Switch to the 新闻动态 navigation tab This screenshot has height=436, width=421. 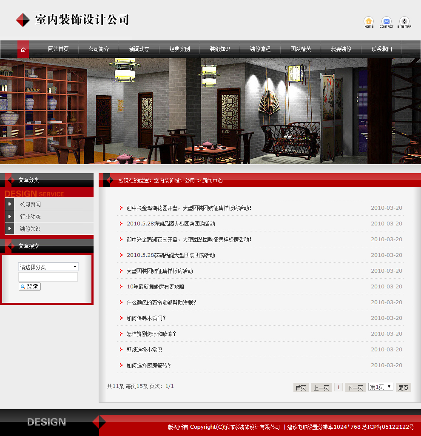pyautogui.click(x=139, y=49)
